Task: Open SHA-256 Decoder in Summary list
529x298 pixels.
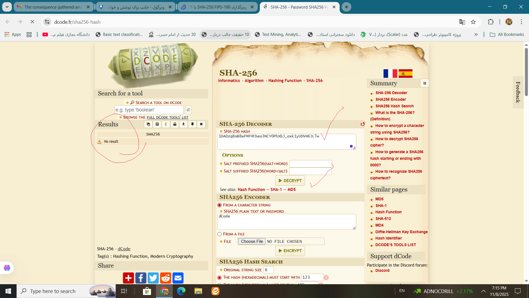Action: [391, 93]
